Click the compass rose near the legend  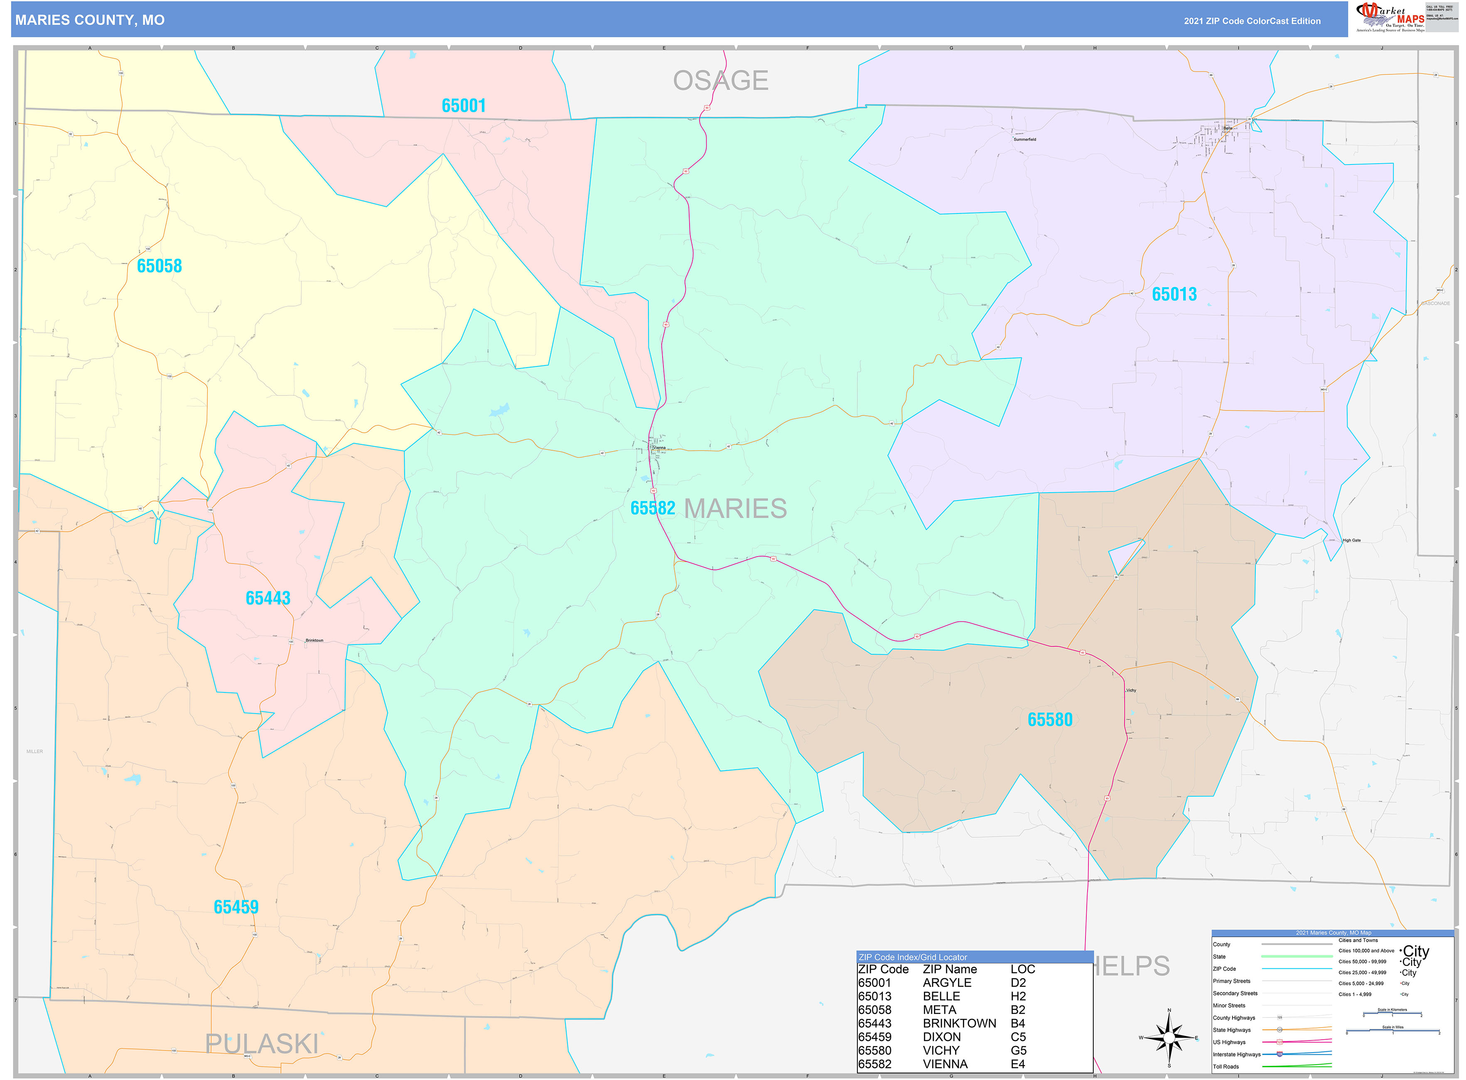tap(1170, 1038)
